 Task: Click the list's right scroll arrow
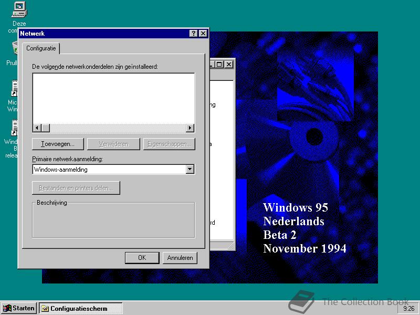[190, 128]
